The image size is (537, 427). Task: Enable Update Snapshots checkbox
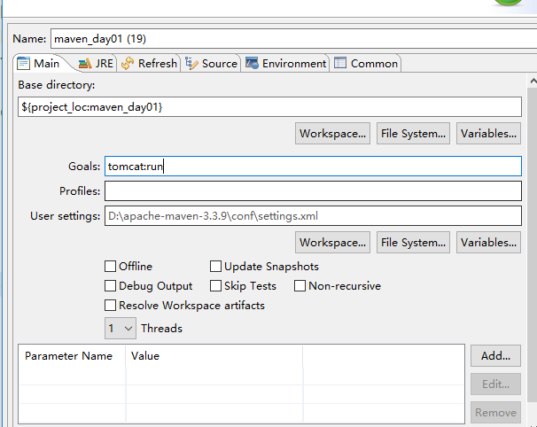tap(215, 267)
